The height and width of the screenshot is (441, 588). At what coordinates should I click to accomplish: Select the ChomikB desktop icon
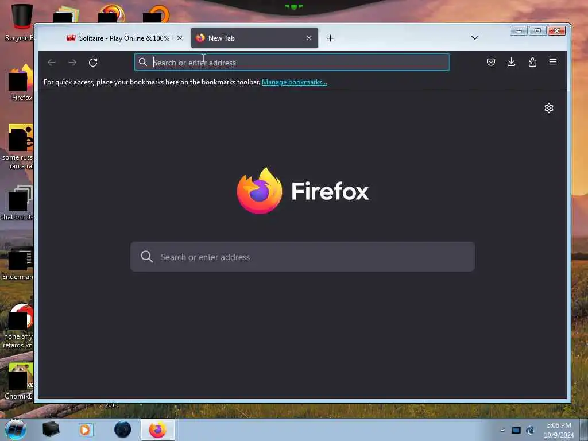click(20, 381)
